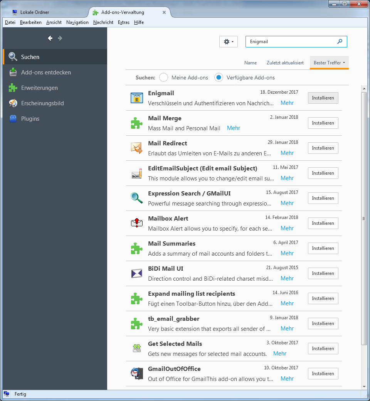Open Mehr link for Mail Merge
Screen dimensions: 370x401
[x=234, y=128]
